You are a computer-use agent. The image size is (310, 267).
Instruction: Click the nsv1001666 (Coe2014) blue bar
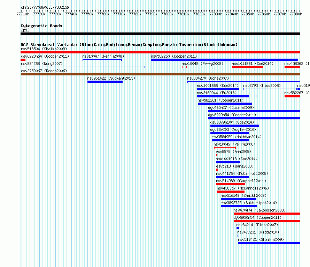pyautogui.click(x=218, y=89)
